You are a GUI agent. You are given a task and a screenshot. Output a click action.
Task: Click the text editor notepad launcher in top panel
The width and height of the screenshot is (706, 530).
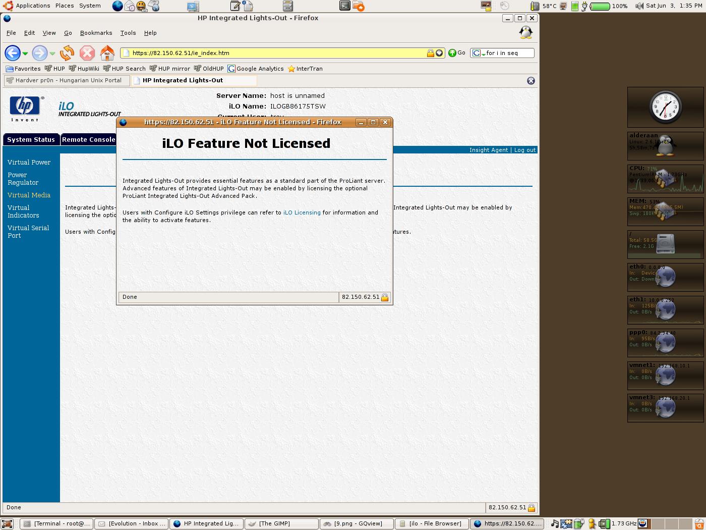pyautogui.click(x=236, y=6)
